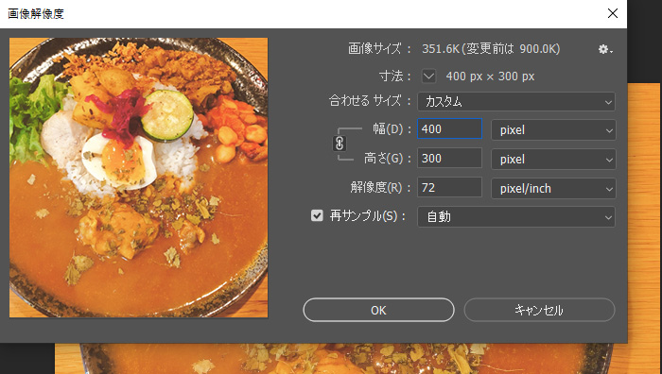Open the height unit pixel dropdown
Image resolution: width=662 pixels, height=374 pixels.
(x=553, y=160)
